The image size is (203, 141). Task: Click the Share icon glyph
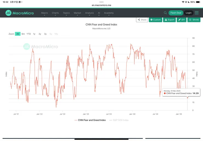click(x=139, y=20)
